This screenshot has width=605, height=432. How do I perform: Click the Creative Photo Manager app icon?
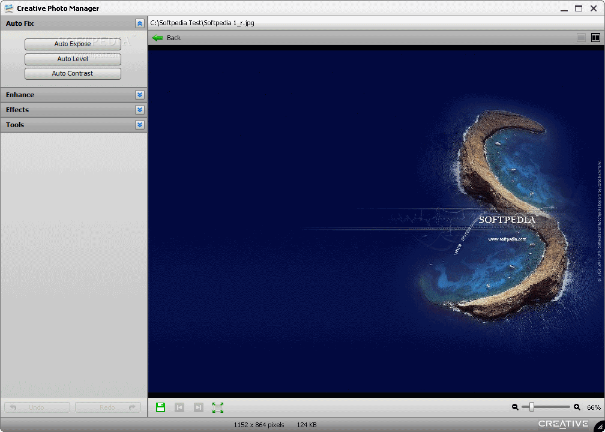pyautogui.click(x=8, y=8)
